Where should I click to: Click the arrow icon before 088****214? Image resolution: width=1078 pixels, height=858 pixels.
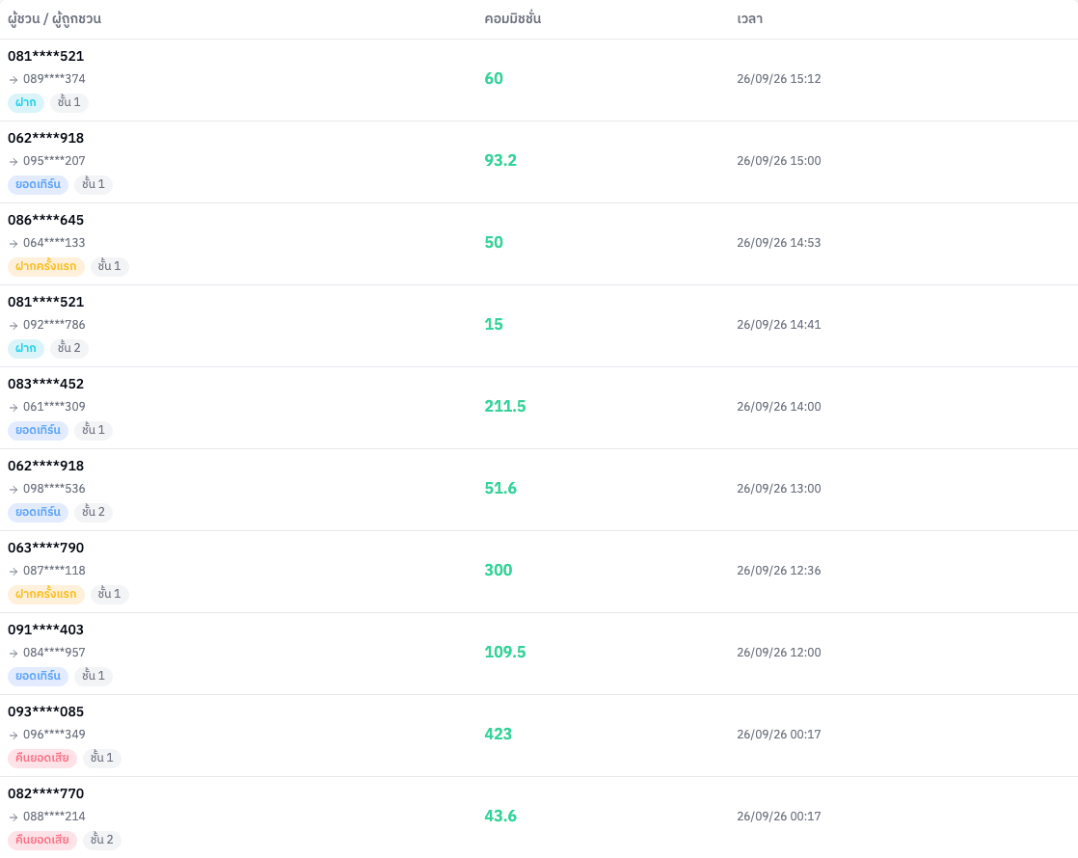point(13,817)
